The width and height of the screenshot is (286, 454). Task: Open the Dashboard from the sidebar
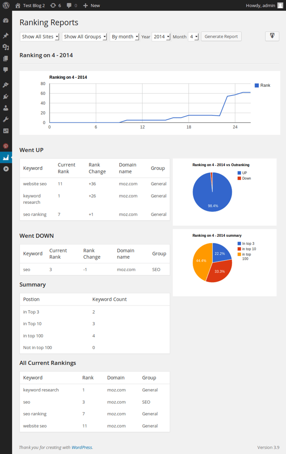click(6, 21)
